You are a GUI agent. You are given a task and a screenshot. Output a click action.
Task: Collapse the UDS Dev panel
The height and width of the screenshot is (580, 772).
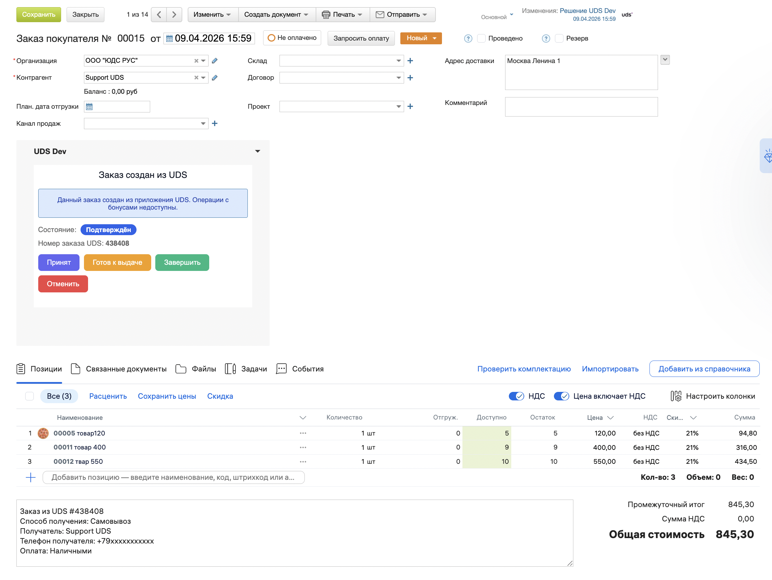[x=258, y=151]
